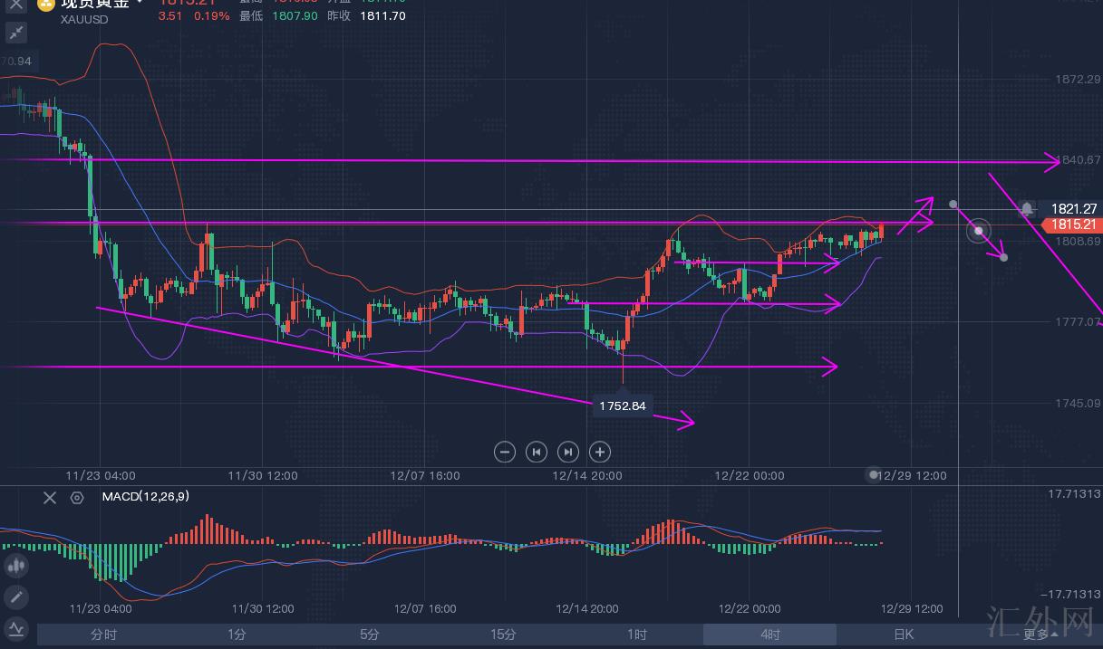This screenshot has height=649, width=1103.
Task: Switch to 分时 timeframe tab
Action: pyautogui.click(x=103, y=635)
